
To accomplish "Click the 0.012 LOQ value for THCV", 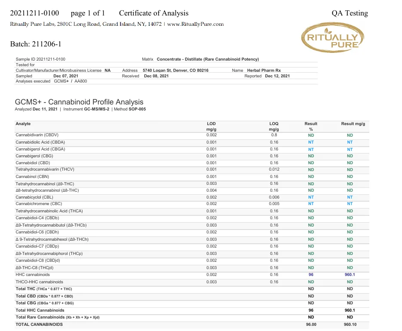I will pos(274,169).
